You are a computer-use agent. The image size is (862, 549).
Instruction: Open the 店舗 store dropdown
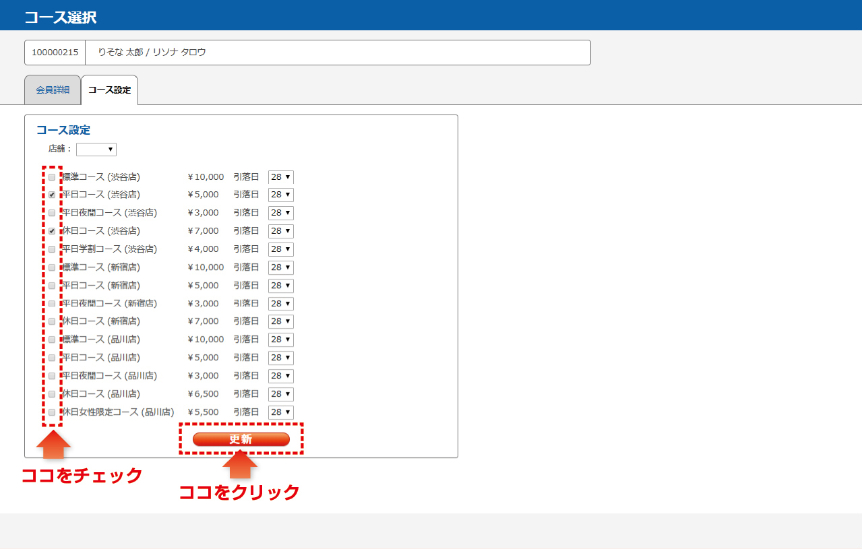pyautogui.click(x=96, y=150)
